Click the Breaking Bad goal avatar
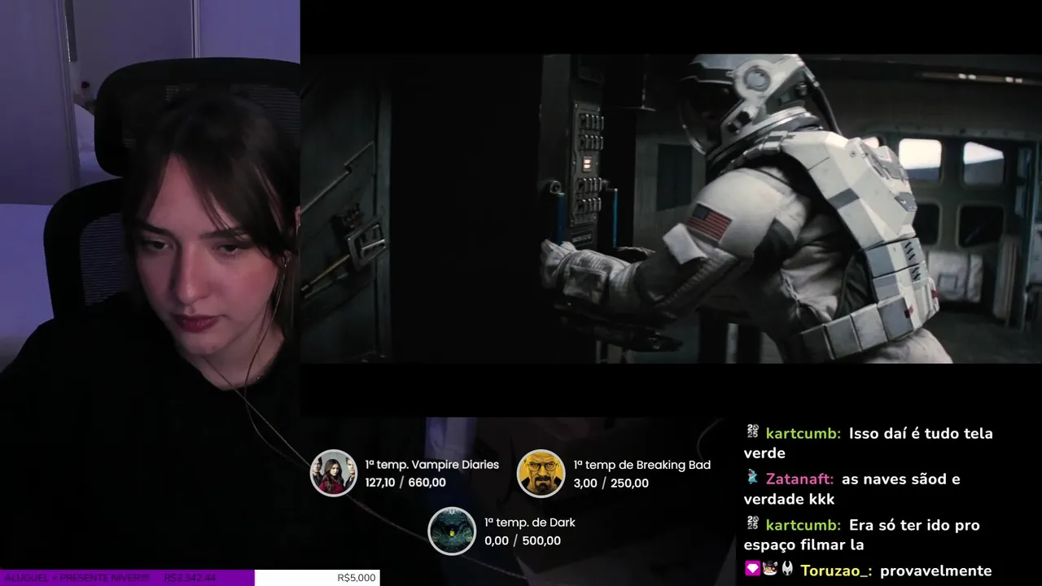This screenshot has height=586, width=1042. tap(541, 473)
